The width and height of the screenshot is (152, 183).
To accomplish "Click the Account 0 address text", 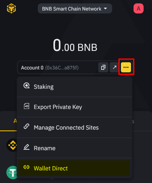I will [62, 68].
